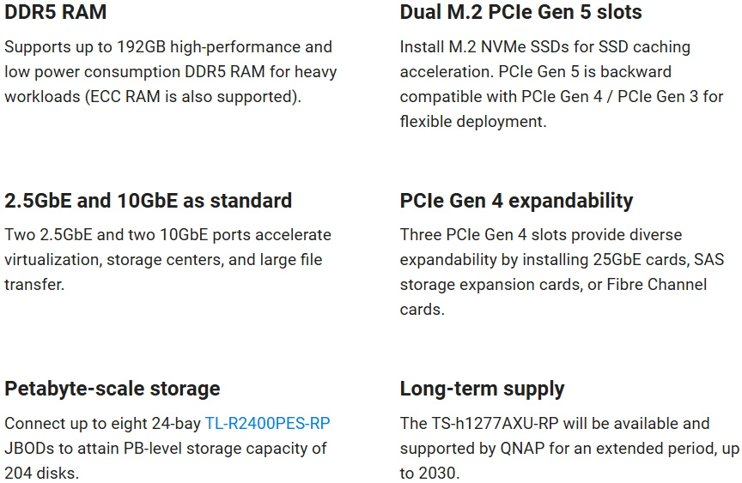Click the 'virtualization, storage centers' text line
742x483 pixels.
click(x=163, y=259)
